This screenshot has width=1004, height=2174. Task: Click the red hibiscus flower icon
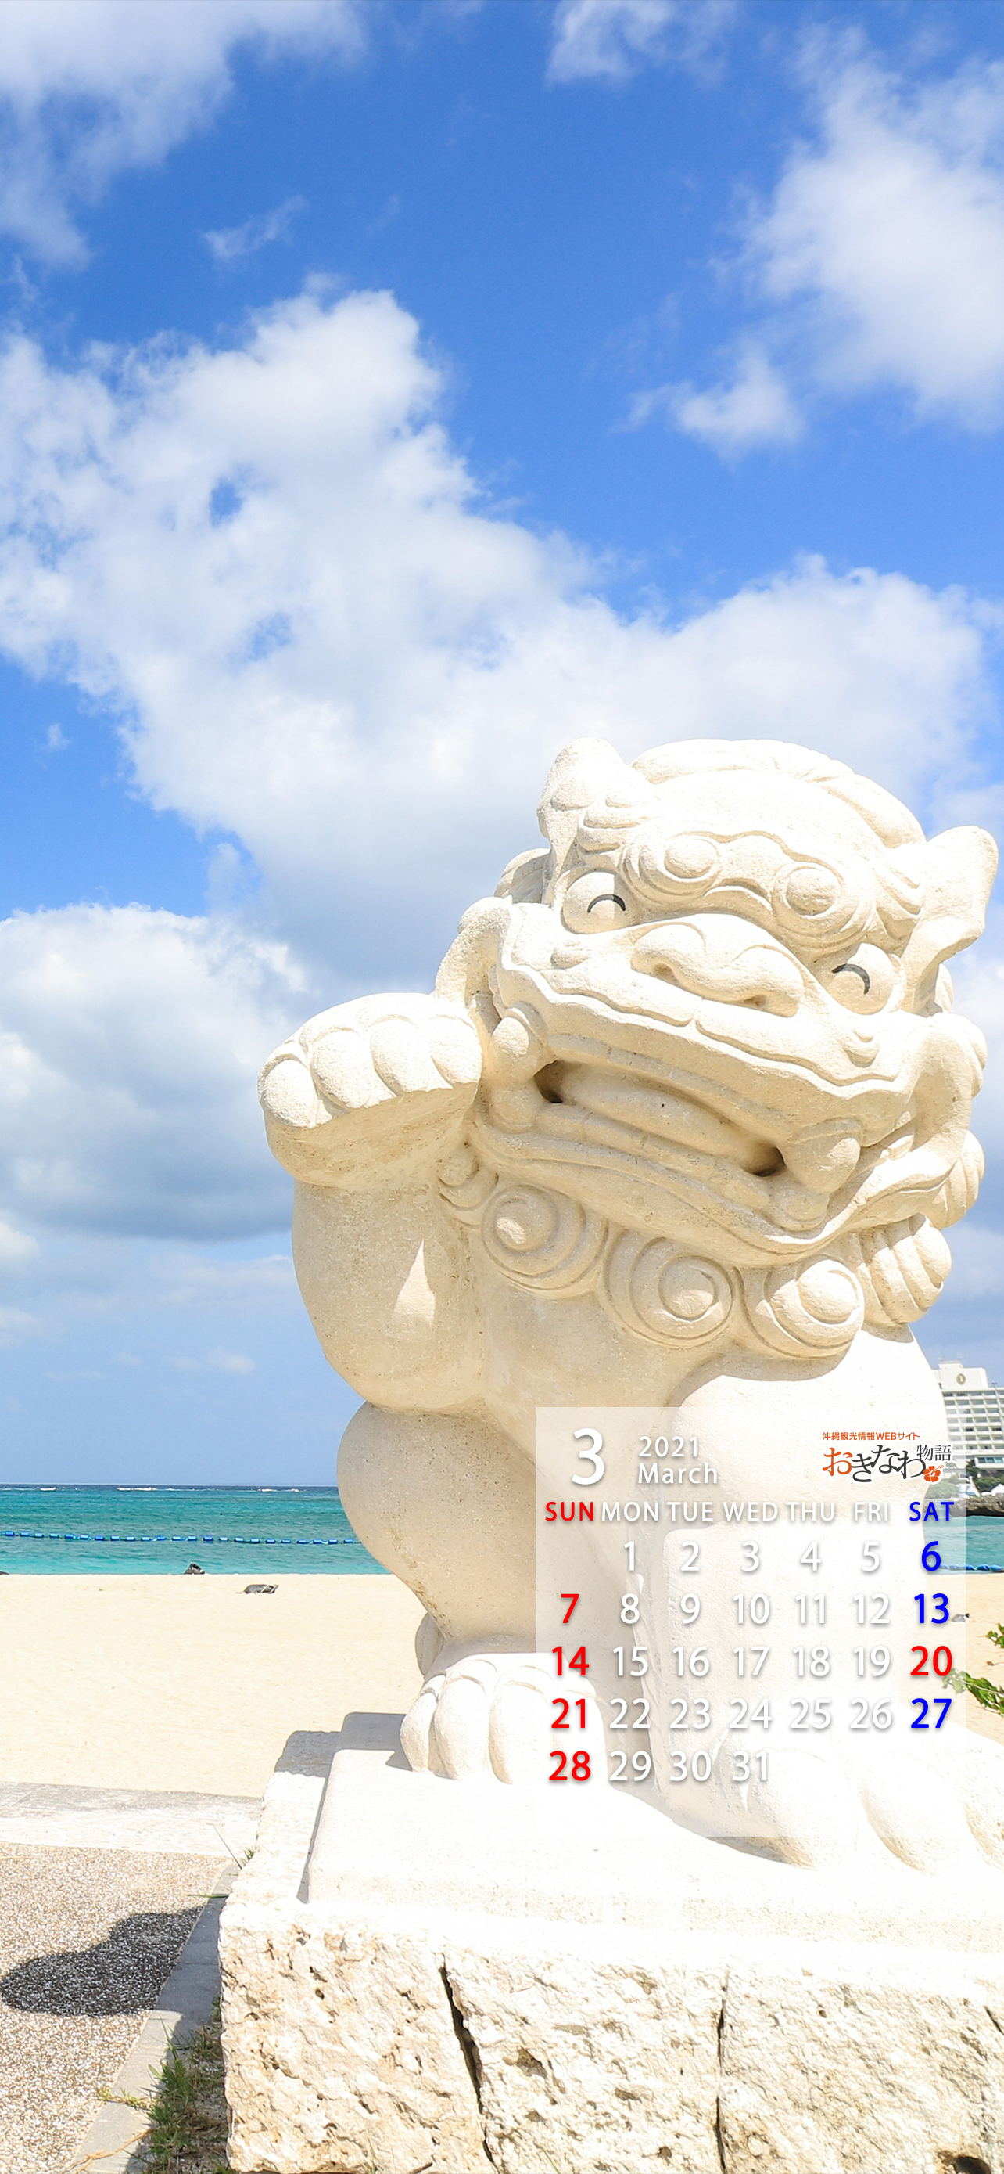point(931,1474)
